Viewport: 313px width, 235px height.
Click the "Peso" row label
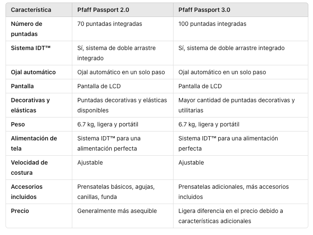(18, 124)
